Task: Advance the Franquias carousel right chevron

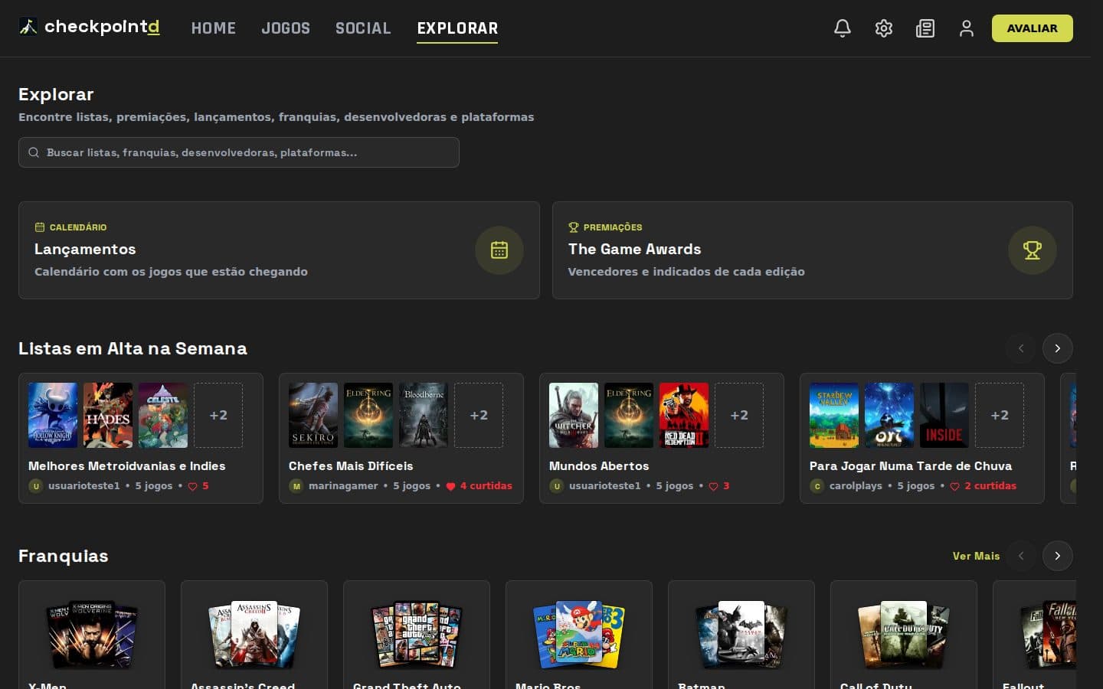Action: click(x=1058, y=556)
